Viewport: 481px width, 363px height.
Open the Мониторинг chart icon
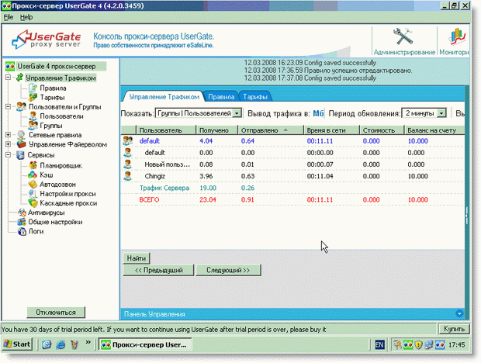click(x=457, y=36)
